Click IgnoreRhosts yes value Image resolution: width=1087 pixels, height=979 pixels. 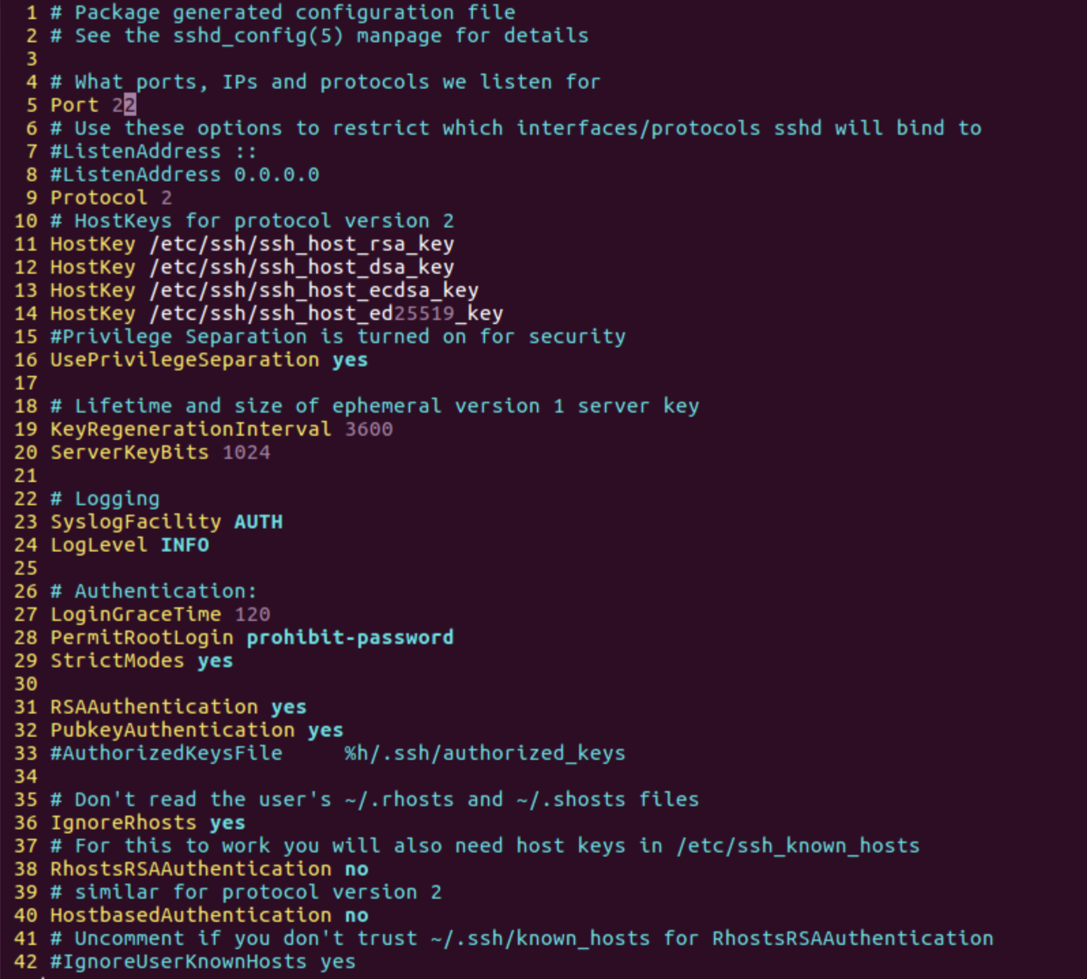[227, 822]
